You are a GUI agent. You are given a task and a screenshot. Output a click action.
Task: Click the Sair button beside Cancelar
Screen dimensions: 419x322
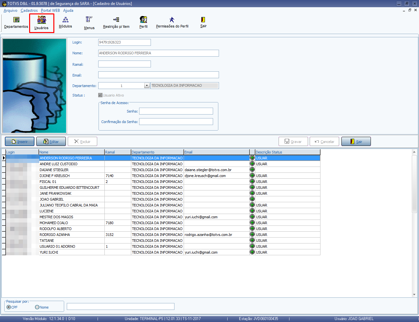(x=356, y=141)
